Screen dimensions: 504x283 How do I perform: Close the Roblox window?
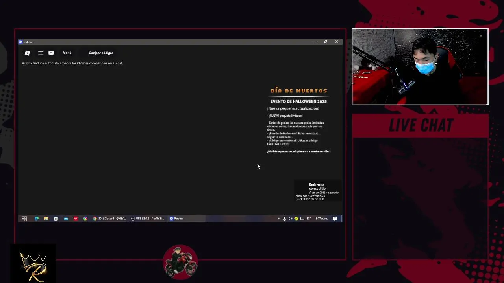[336, 42]
